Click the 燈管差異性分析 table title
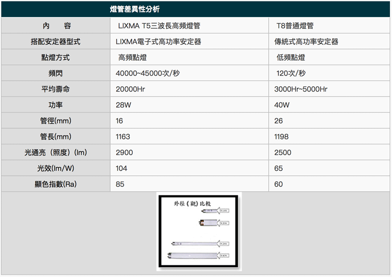This screenshot has height=277, width=392. click(134, 9)
